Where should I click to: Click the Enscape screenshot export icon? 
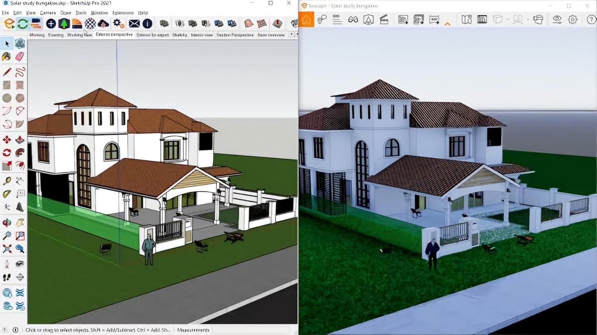coord(403,19)
